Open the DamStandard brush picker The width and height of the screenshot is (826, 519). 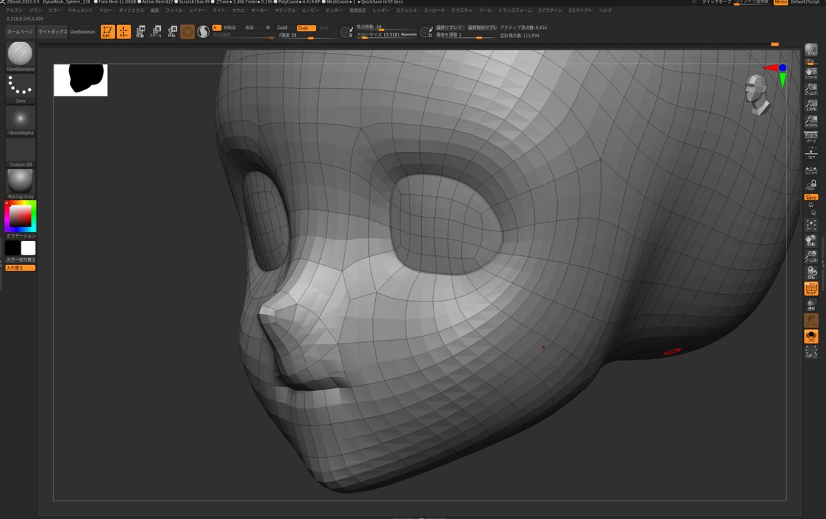tap(21, 55)
